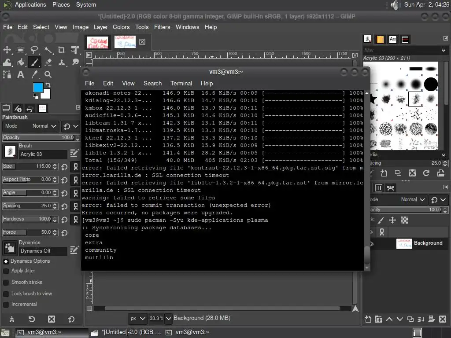
Task: Link Size to brush default
Action: pyautogui.click(x=76, y=167)
